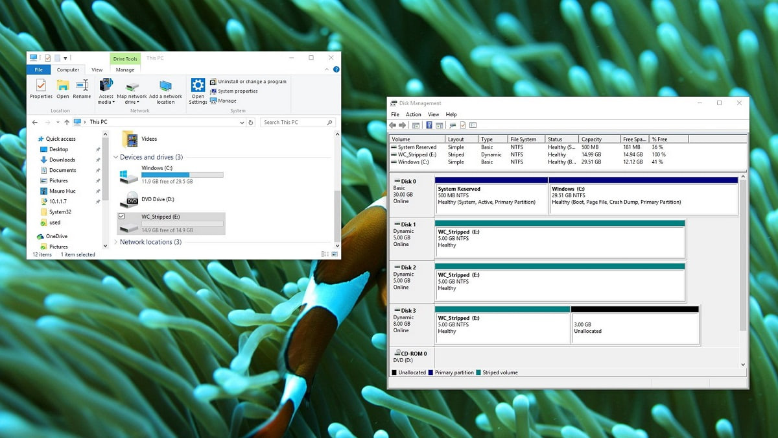
Task: Click Quick Access Toolbar customize dropdown arrow
Action: tap(65, 58)
